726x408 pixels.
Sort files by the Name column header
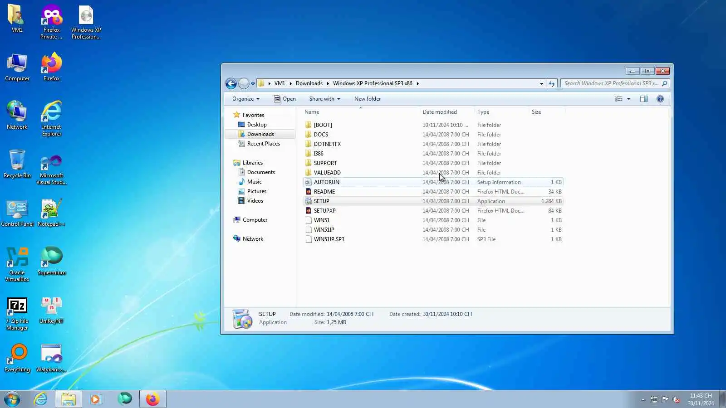click(x=360, y=112)
